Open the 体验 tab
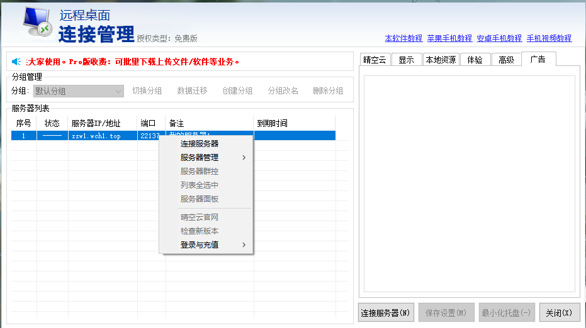Viewport: 586px width, 328px height. [x=475, y=60]
